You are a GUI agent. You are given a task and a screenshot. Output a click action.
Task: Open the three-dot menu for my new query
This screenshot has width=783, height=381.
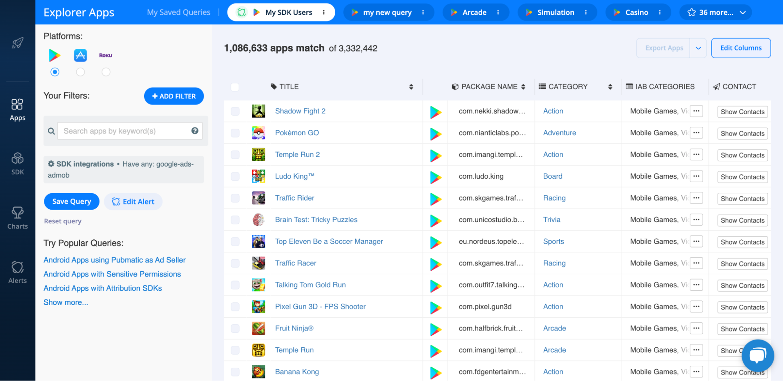point(423,13)
